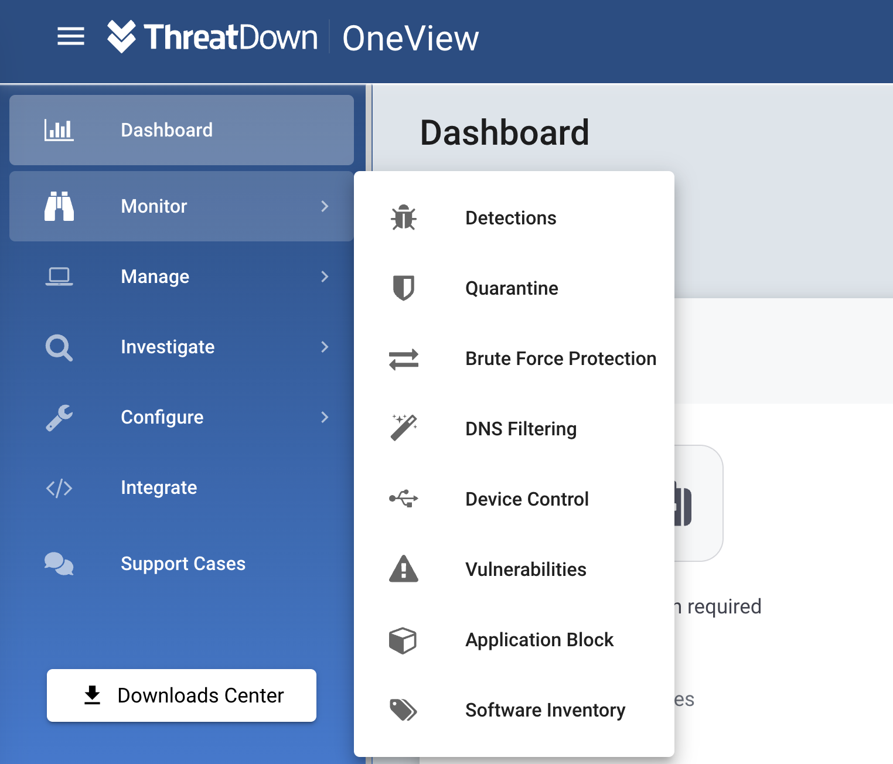Image resolution: width=893 pixels, height=764 pixels.
Task: Open Support Cases in the sidebar
Action: coord(182,564)
